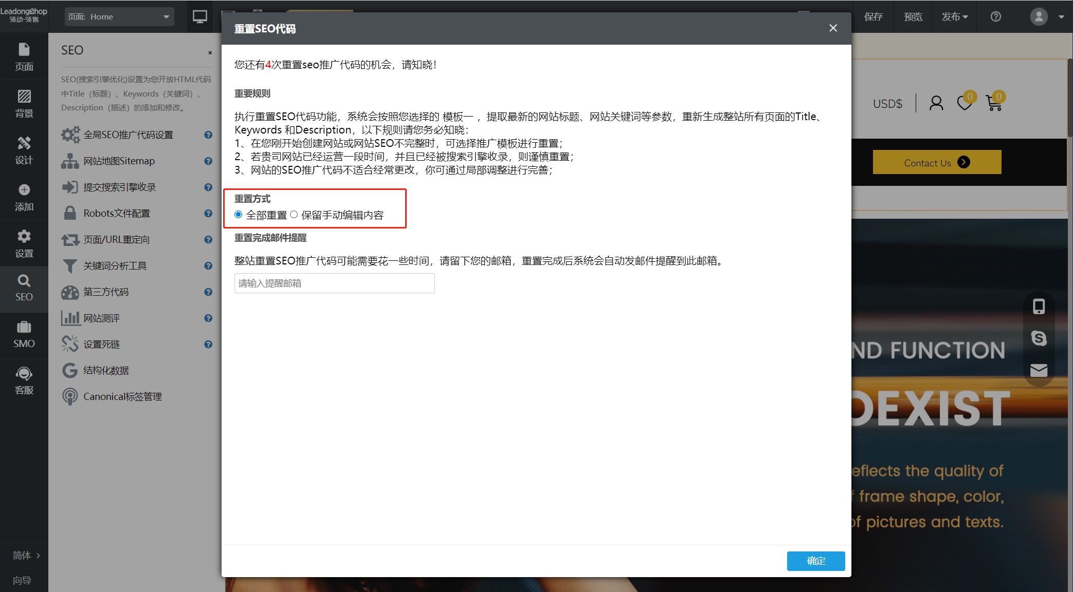1073x592 pixels.
Task: Click the desktop monitor view icon
Action: point(199,16)
